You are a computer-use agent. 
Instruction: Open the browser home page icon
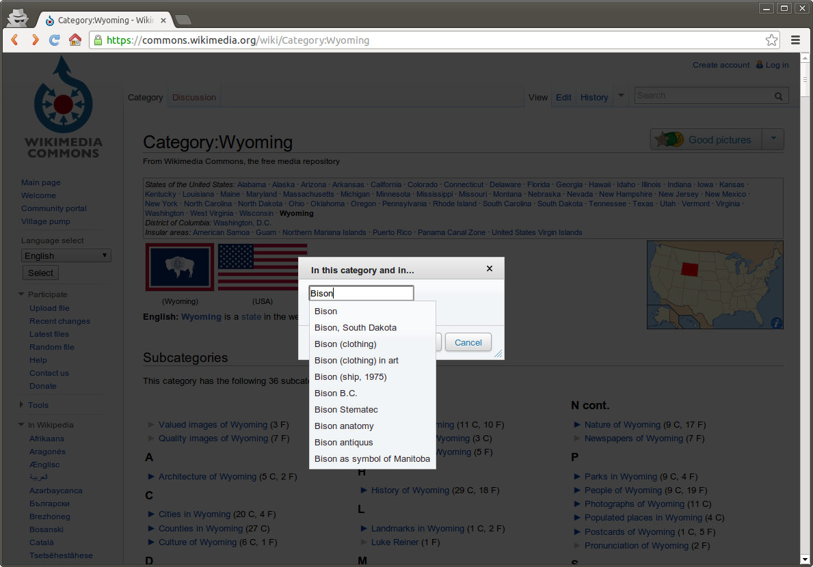click(75, 40)
